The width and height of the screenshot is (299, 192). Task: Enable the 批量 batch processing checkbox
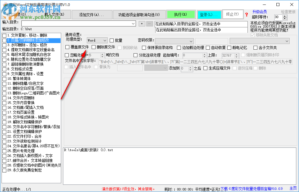pyautogui.click(x=111, y=40)
